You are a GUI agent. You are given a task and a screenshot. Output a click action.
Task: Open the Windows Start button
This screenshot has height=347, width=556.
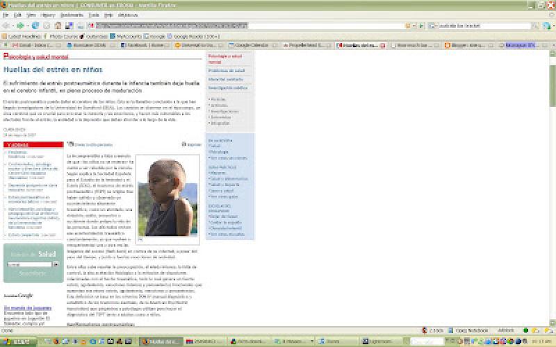tap(14, 341)
